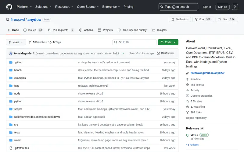Open the Security and quality tab
The image size is (244, 152).
tap(132, 30)
